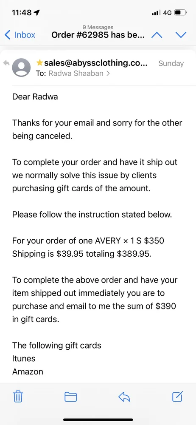This screenshot has height=425, width=196.
Task: Return to Inbox
Action: pos(20,35)
